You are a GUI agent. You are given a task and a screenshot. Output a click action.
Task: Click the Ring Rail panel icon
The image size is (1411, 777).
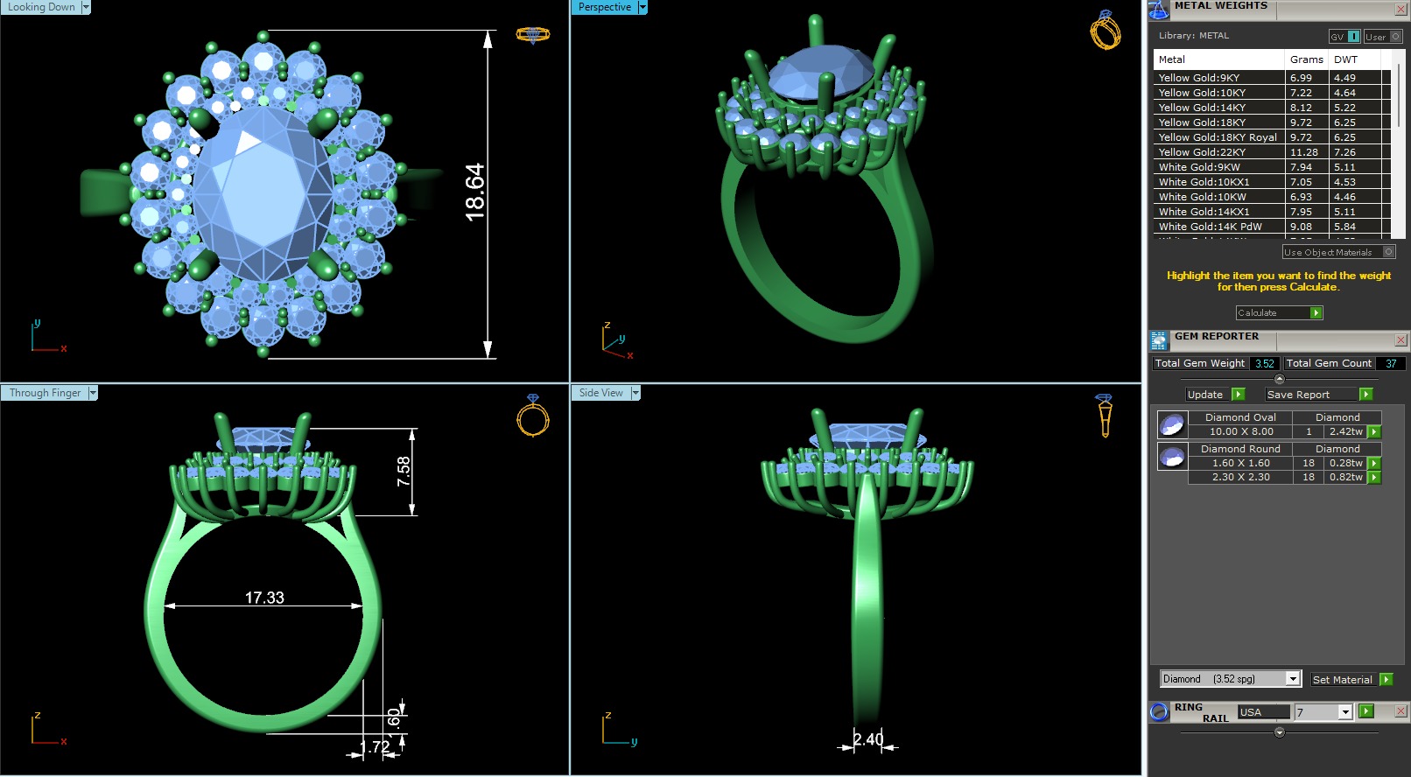pos(1159,712)
